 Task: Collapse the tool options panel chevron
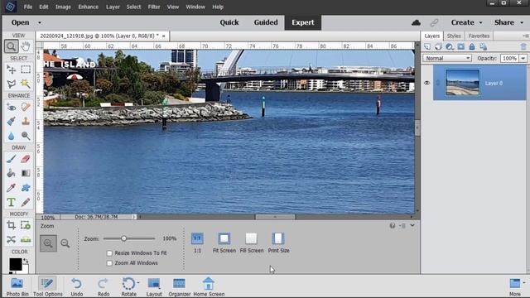[412, 225]
